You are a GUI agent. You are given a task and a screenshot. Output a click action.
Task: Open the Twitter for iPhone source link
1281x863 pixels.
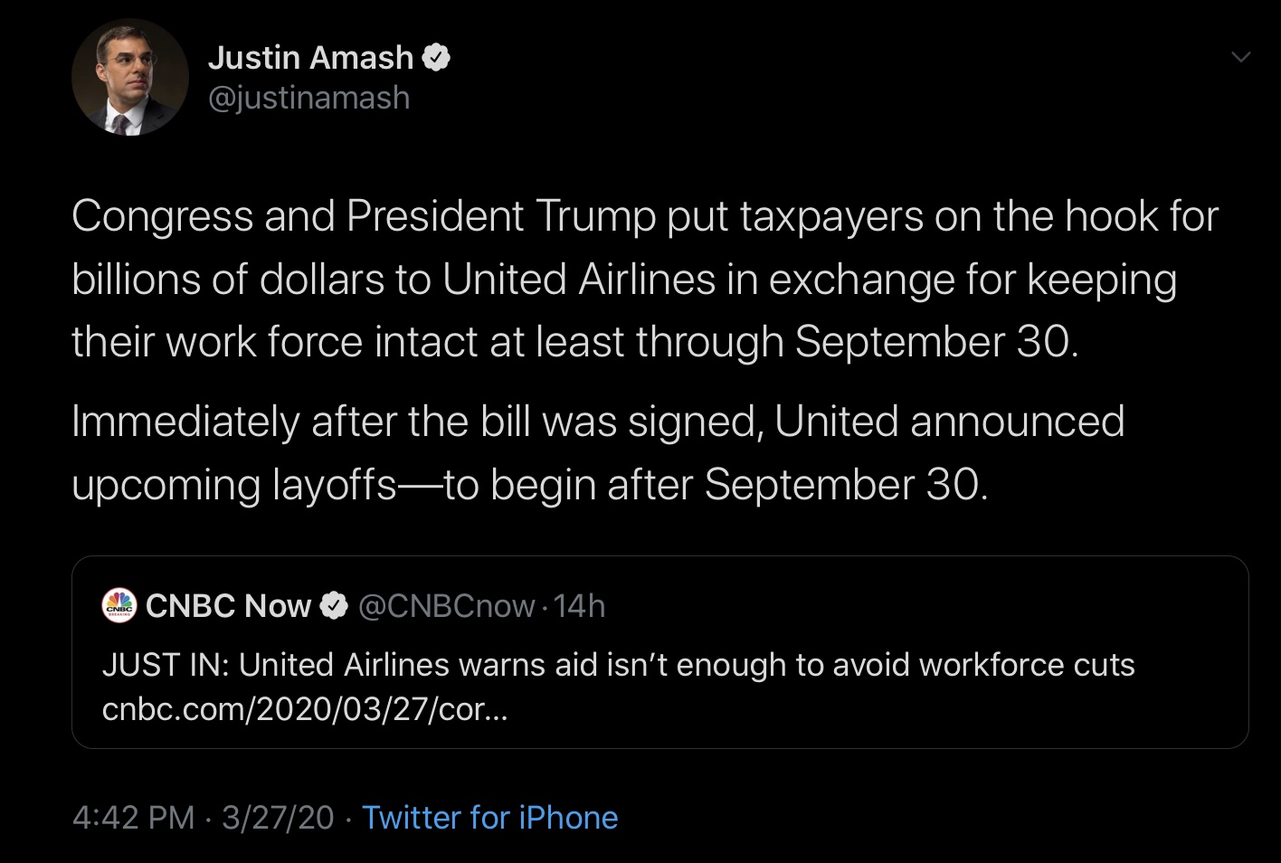[x=489, y=818]
